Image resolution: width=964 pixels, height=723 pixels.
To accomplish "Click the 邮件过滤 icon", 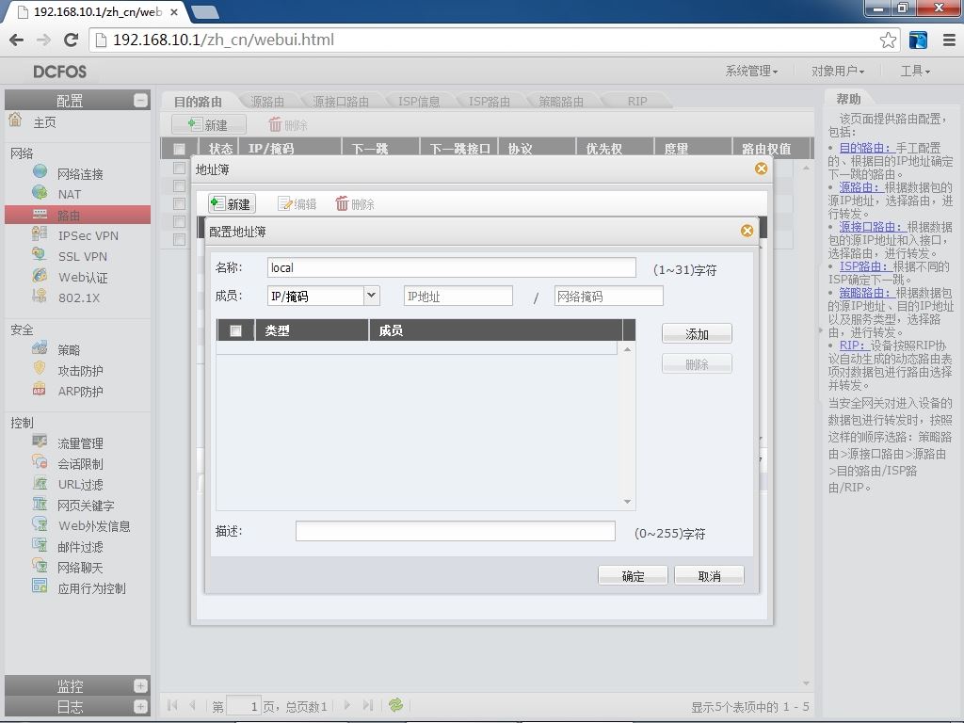I will (40, 545).
